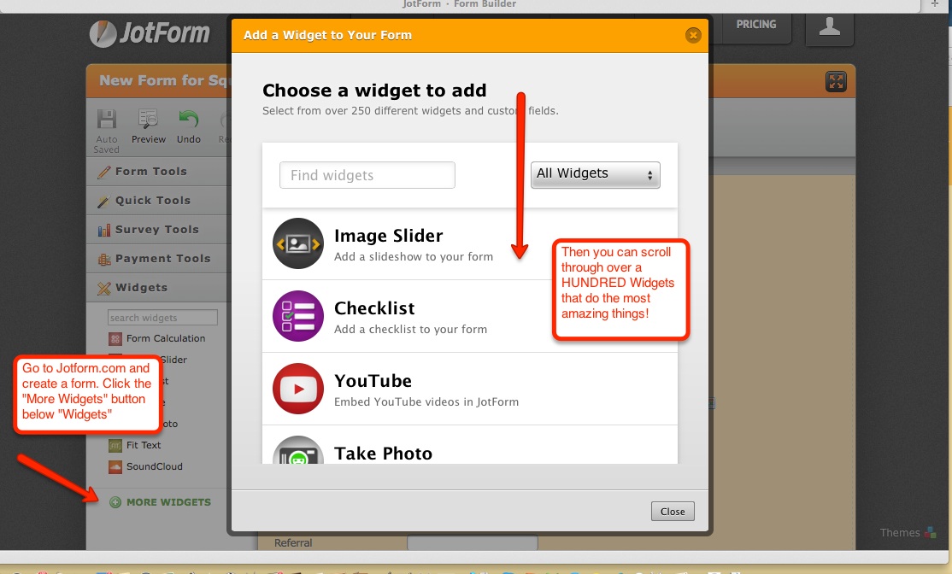
Task: Select the Fit Text widget icon
Action: pos(115,445)
